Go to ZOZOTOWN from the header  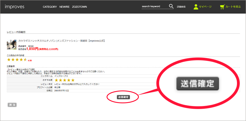coord(80,7)
